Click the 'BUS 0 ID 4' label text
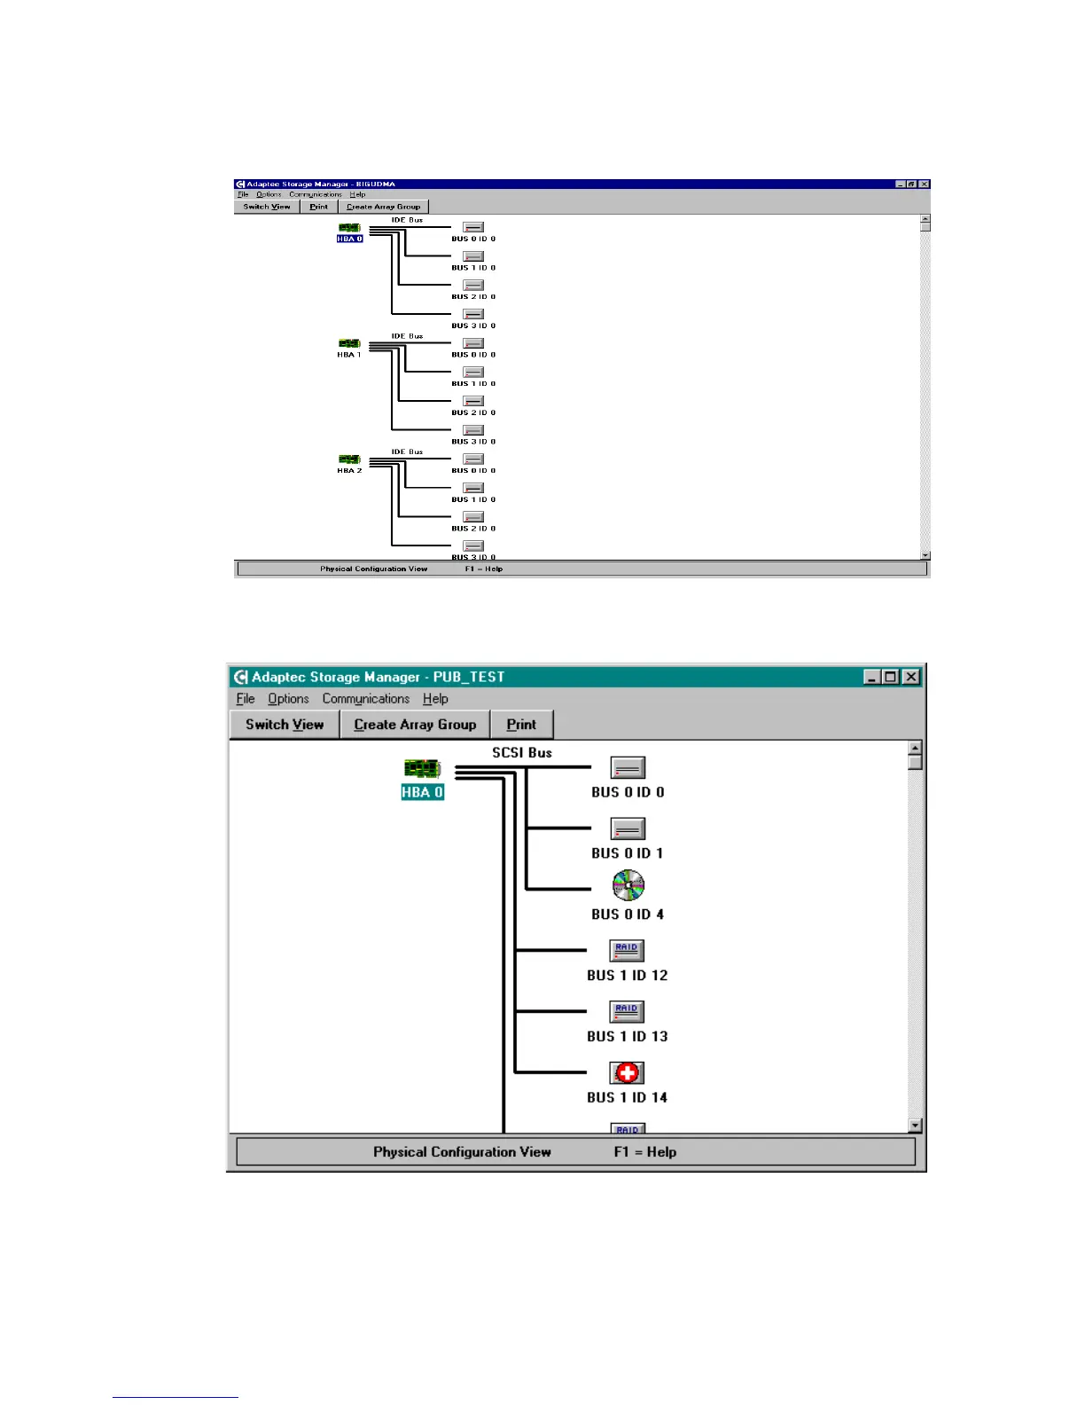 tap(628, 914)
